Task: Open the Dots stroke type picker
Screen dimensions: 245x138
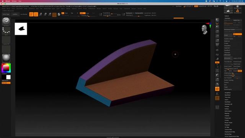Action: click(6, 31)
